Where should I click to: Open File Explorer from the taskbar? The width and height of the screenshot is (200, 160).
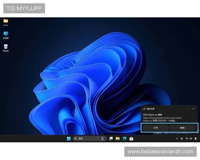[118, 139]
